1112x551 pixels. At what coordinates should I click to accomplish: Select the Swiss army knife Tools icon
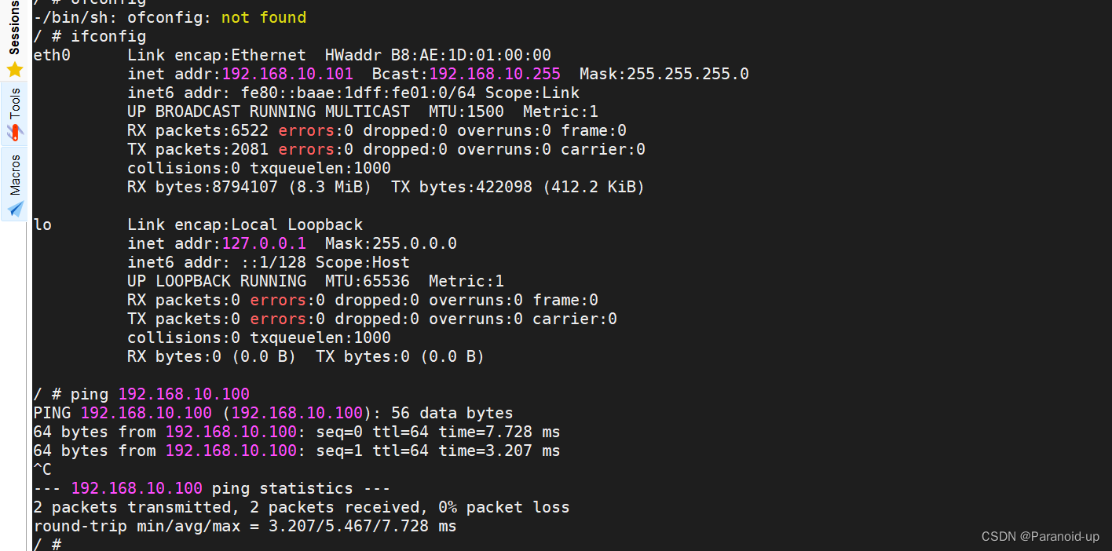tap(13, 132)
